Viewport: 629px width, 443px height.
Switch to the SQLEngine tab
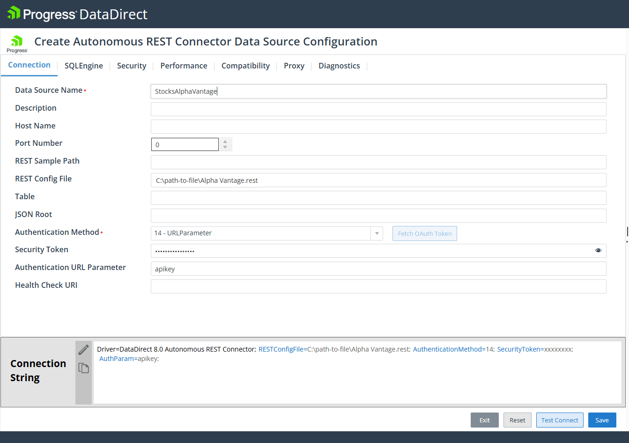pyautogui.click(x=84, y=66)
